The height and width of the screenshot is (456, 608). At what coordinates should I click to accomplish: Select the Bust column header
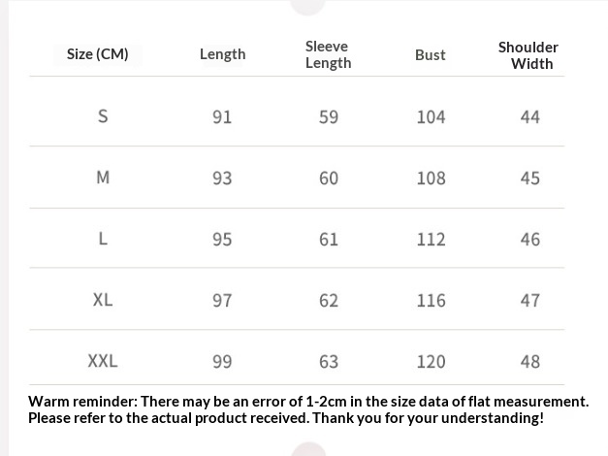[431, 55]
